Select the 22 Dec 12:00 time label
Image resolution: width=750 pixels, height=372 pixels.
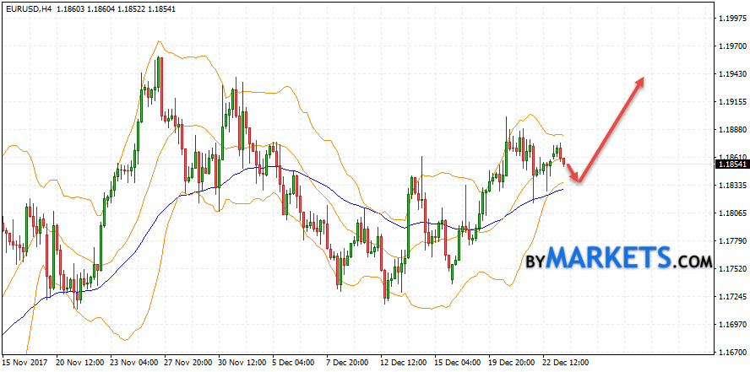564,363
